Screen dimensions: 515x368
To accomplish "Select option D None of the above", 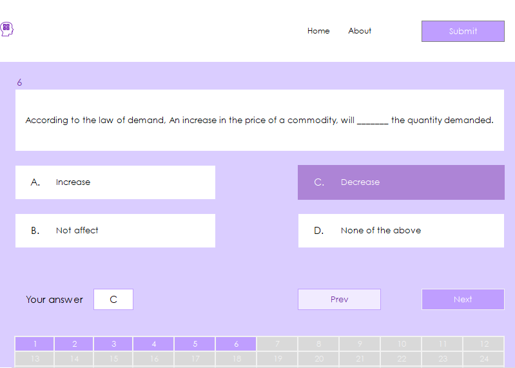I will (401, 231).
